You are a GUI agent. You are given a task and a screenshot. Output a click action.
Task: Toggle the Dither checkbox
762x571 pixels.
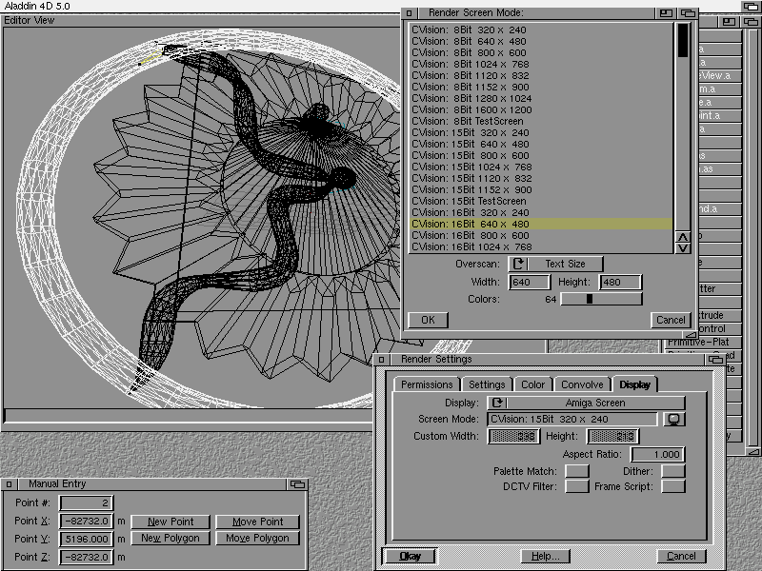(x=672, y=471)
